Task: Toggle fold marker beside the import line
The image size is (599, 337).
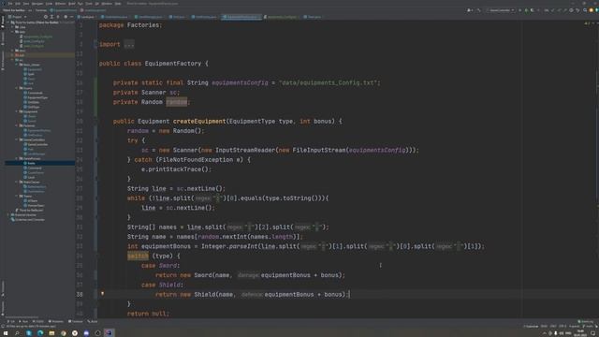Action: [x=95, y=44]
